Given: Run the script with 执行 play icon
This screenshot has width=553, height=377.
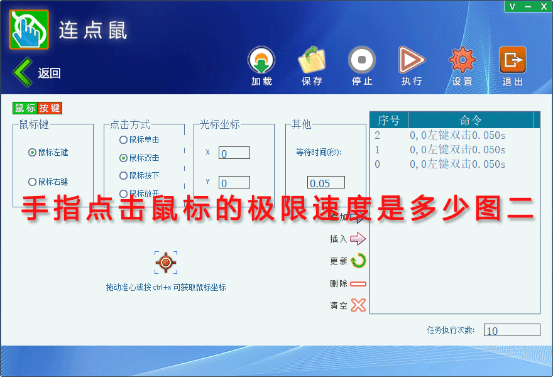Looking at the screenshot, I should coord(411,60).
